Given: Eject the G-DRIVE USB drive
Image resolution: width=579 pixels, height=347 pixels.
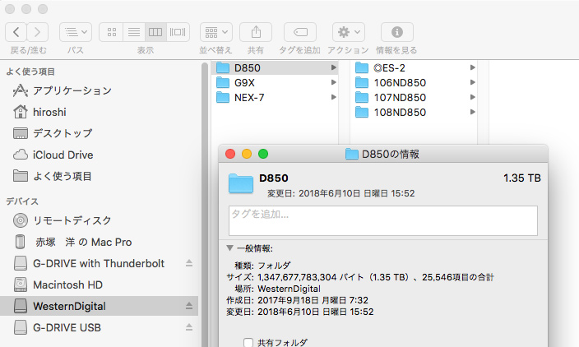Looking at the screenshot, I should (189, 327).
